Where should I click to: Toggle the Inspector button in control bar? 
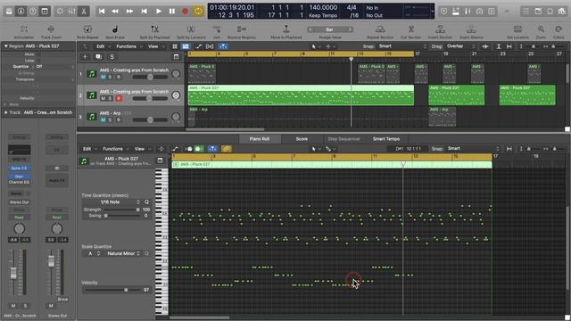point(21,12)
